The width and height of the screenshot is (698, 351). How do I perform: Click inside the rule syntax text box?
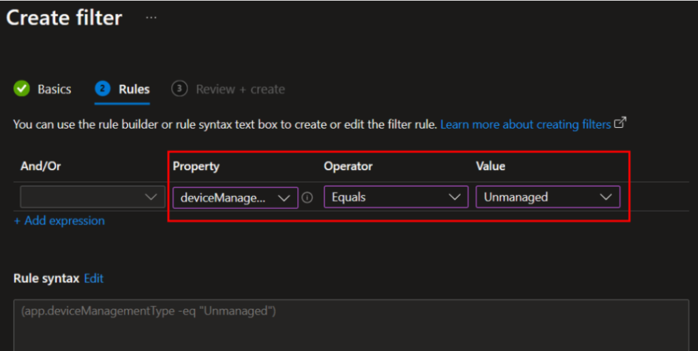(x=350, y=327)
